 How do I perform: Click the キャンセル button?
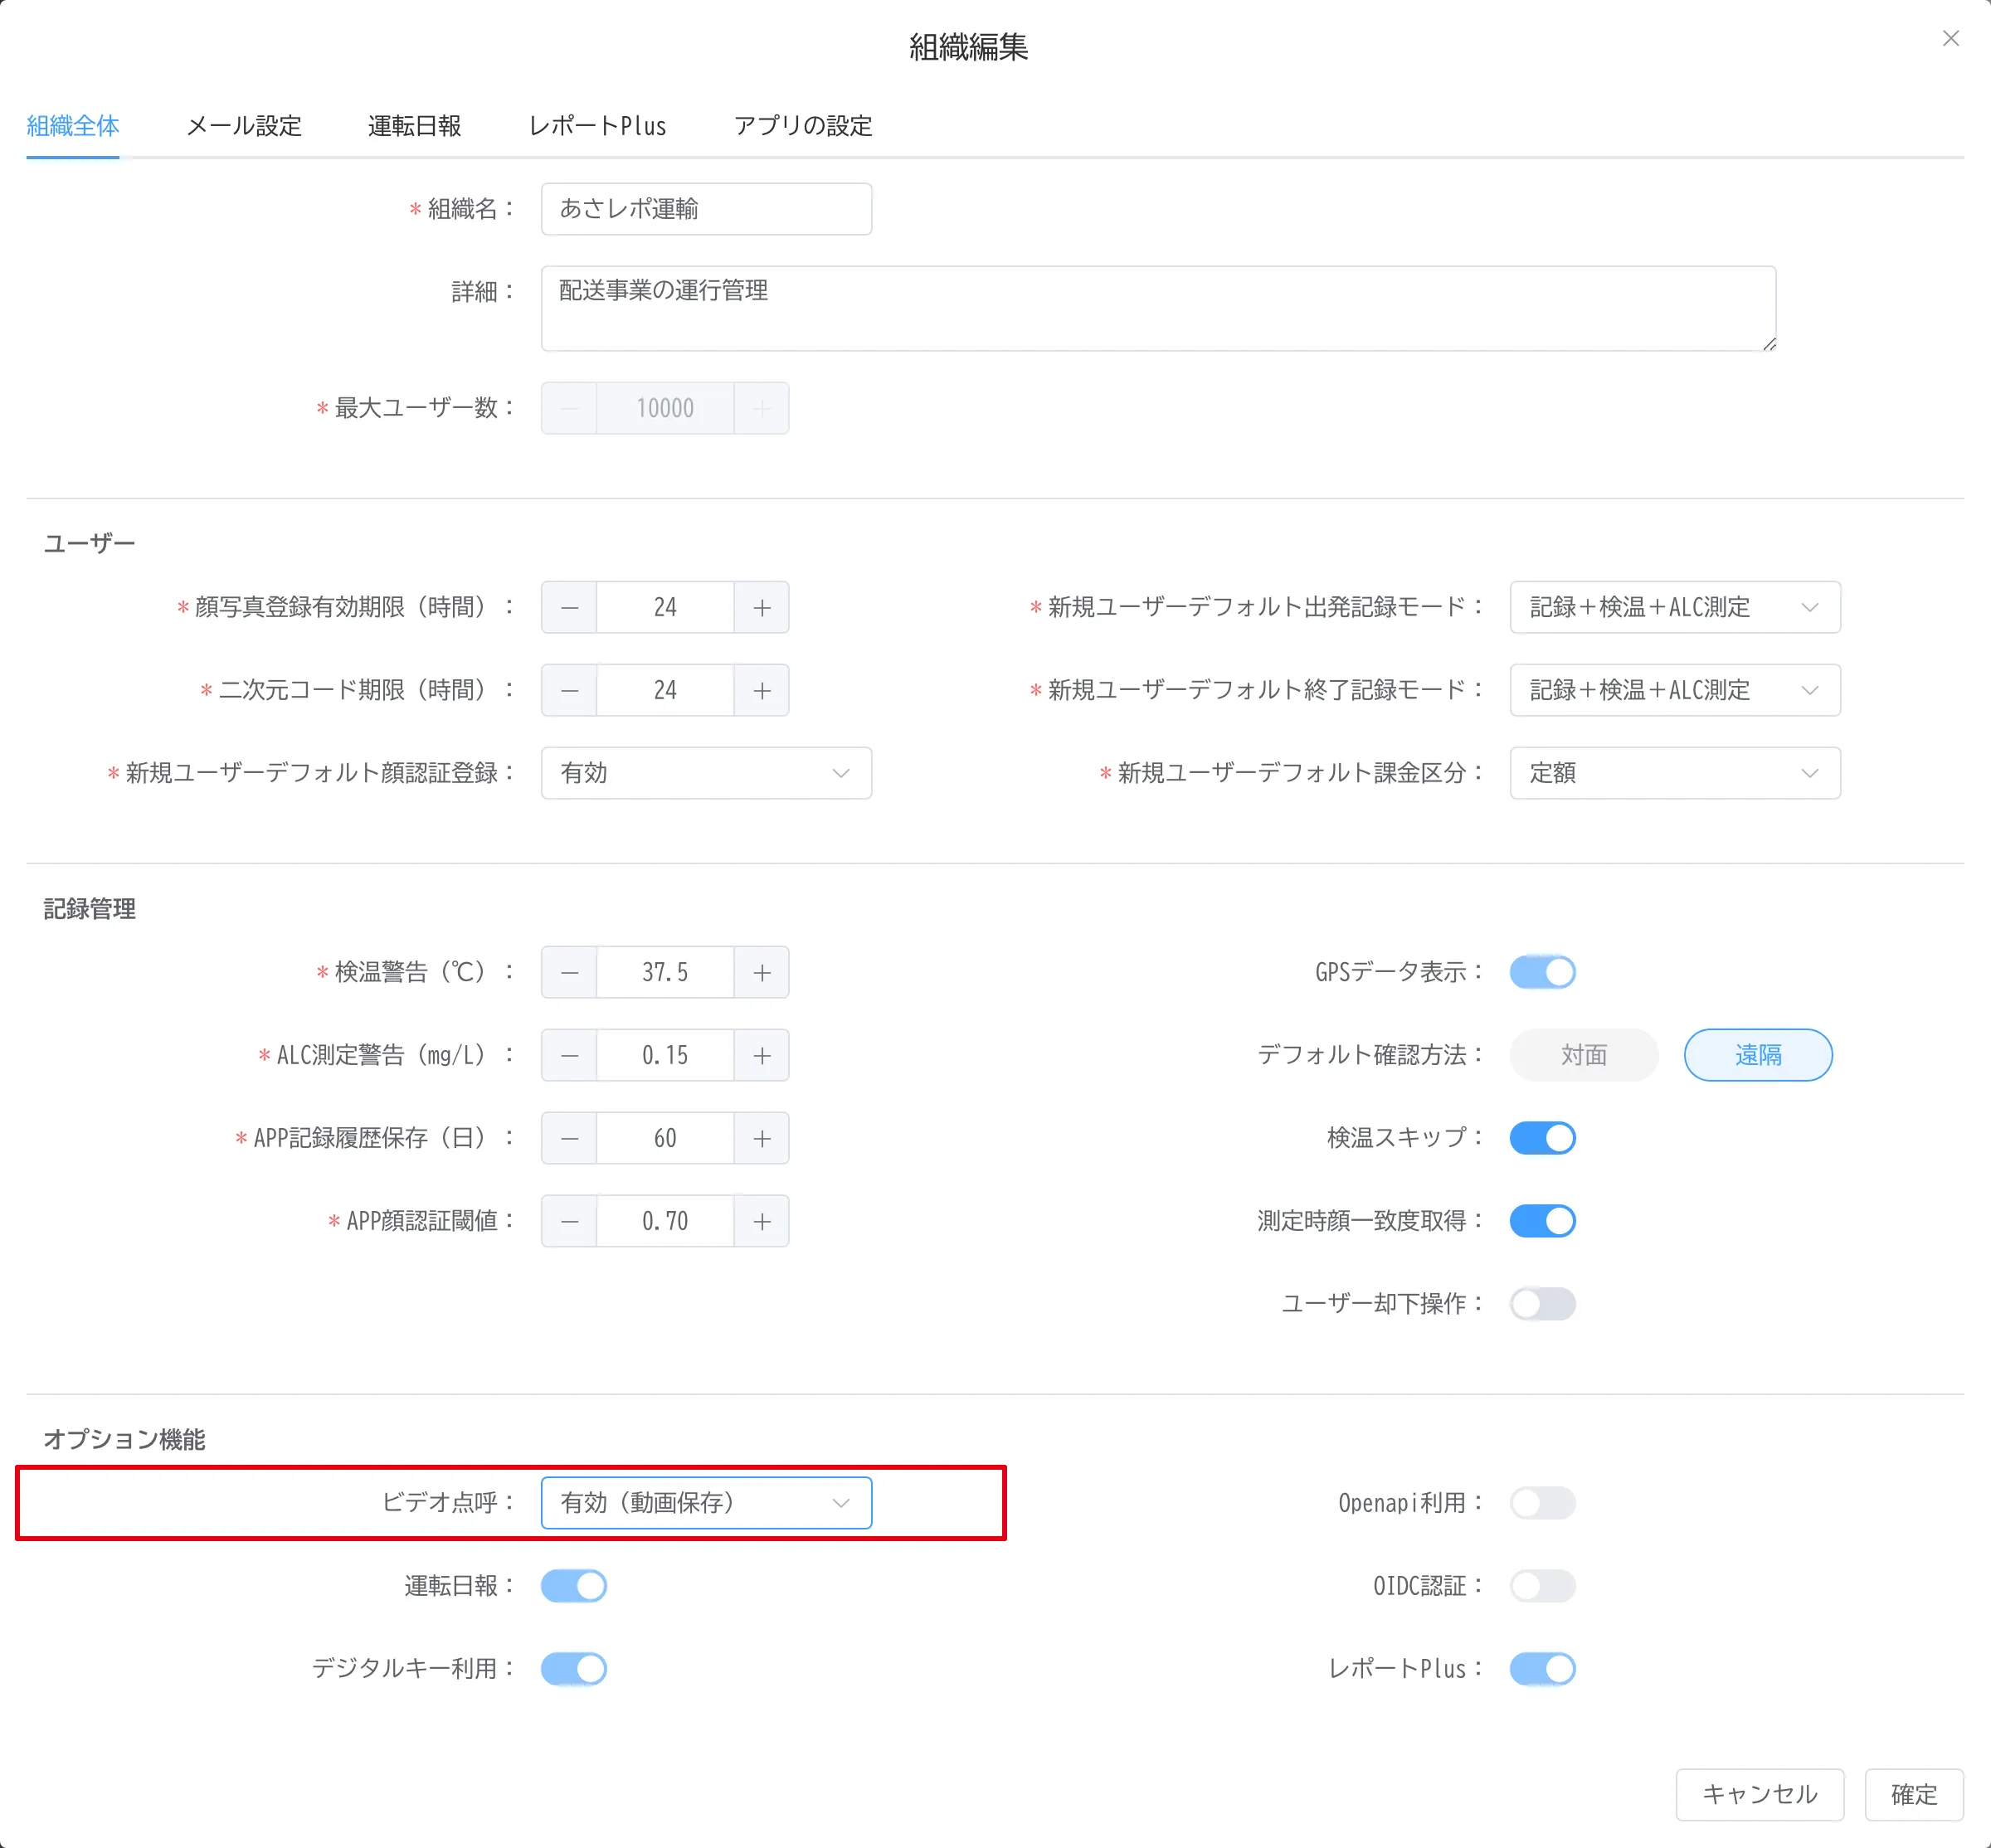point(1760,1795)
